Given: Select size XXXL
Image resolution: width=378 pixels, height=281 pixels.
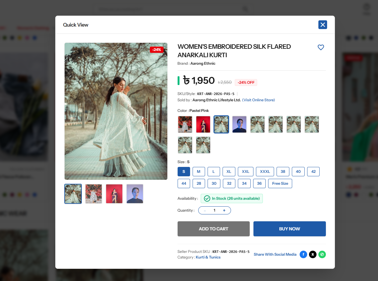Looking at the screenshot, I should (265, 172).
